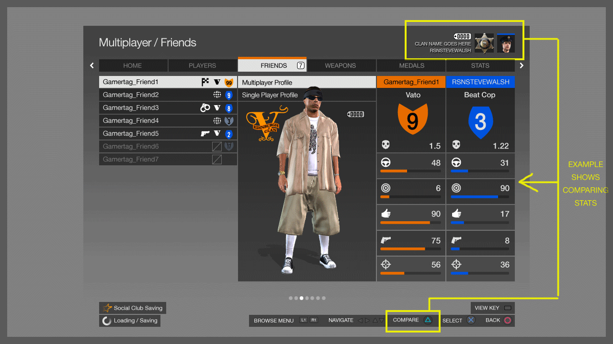Click the View Key button
Viewport: 613px width, 344px height.
click(x=492, y=308)
